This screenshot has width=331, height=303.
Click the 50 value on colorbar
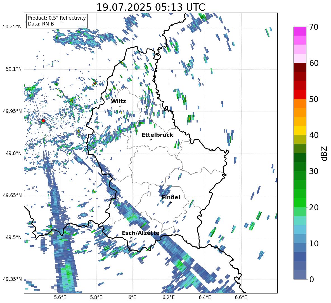[x=314, y=99]
